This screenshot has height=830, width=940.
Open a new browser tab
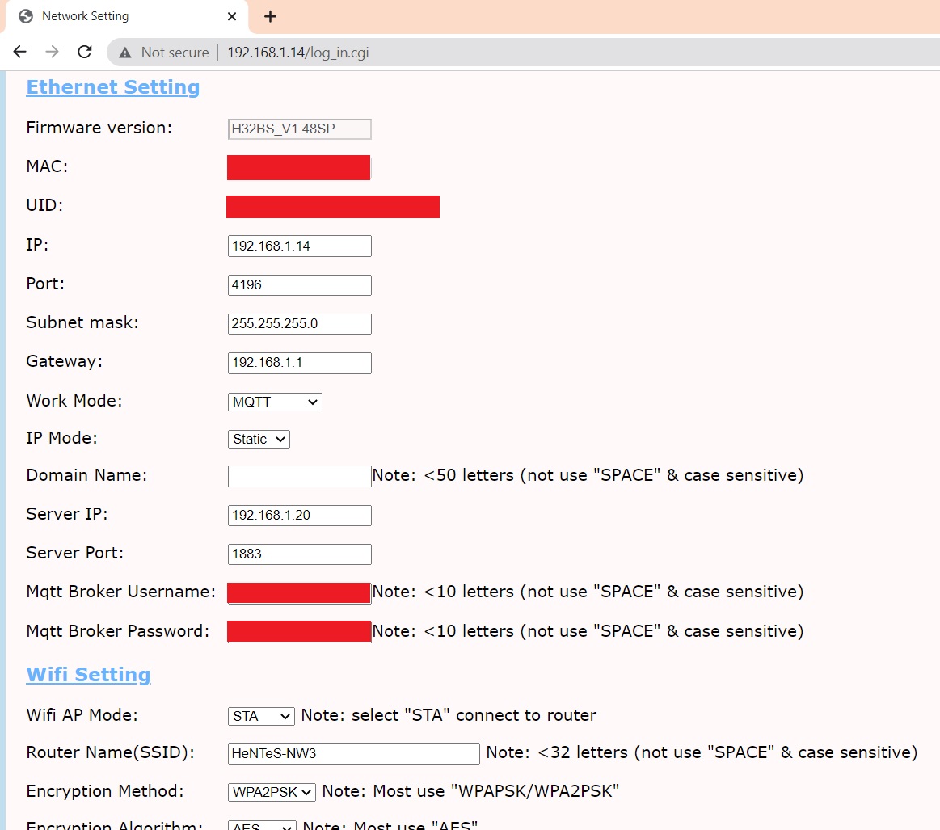coord(270,16)
